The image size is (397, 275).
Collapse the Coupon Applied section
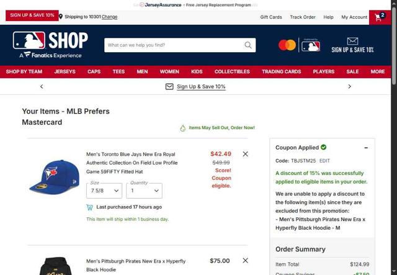tap(366, 148)
